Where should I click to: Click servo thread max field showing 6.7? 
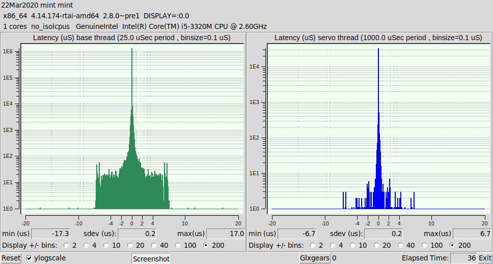(472, 234)
